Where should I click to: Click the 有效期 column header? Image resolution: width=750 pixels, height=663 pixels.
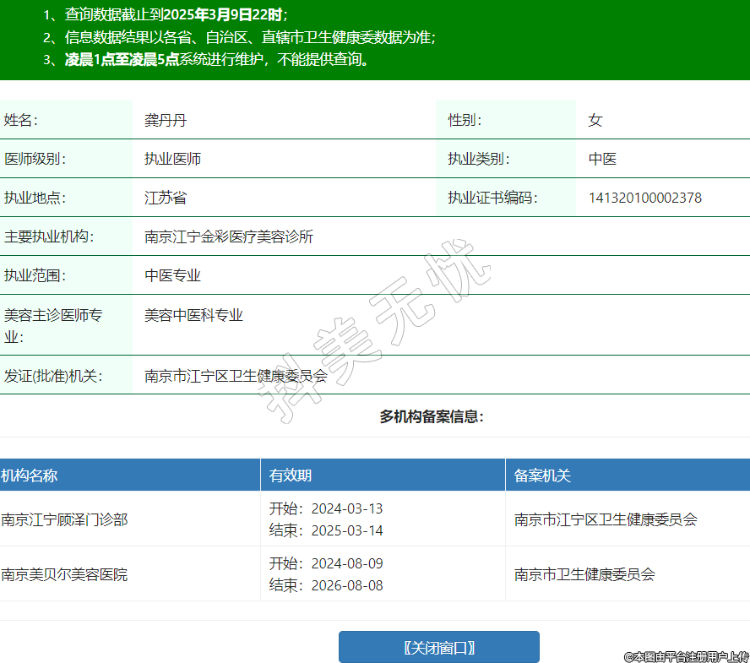(x=291, y=476)
